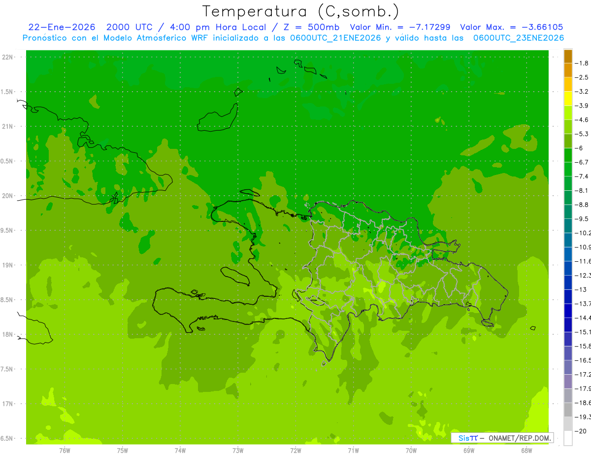Click the -10.2 color scale label

click(x=583, y=233)
